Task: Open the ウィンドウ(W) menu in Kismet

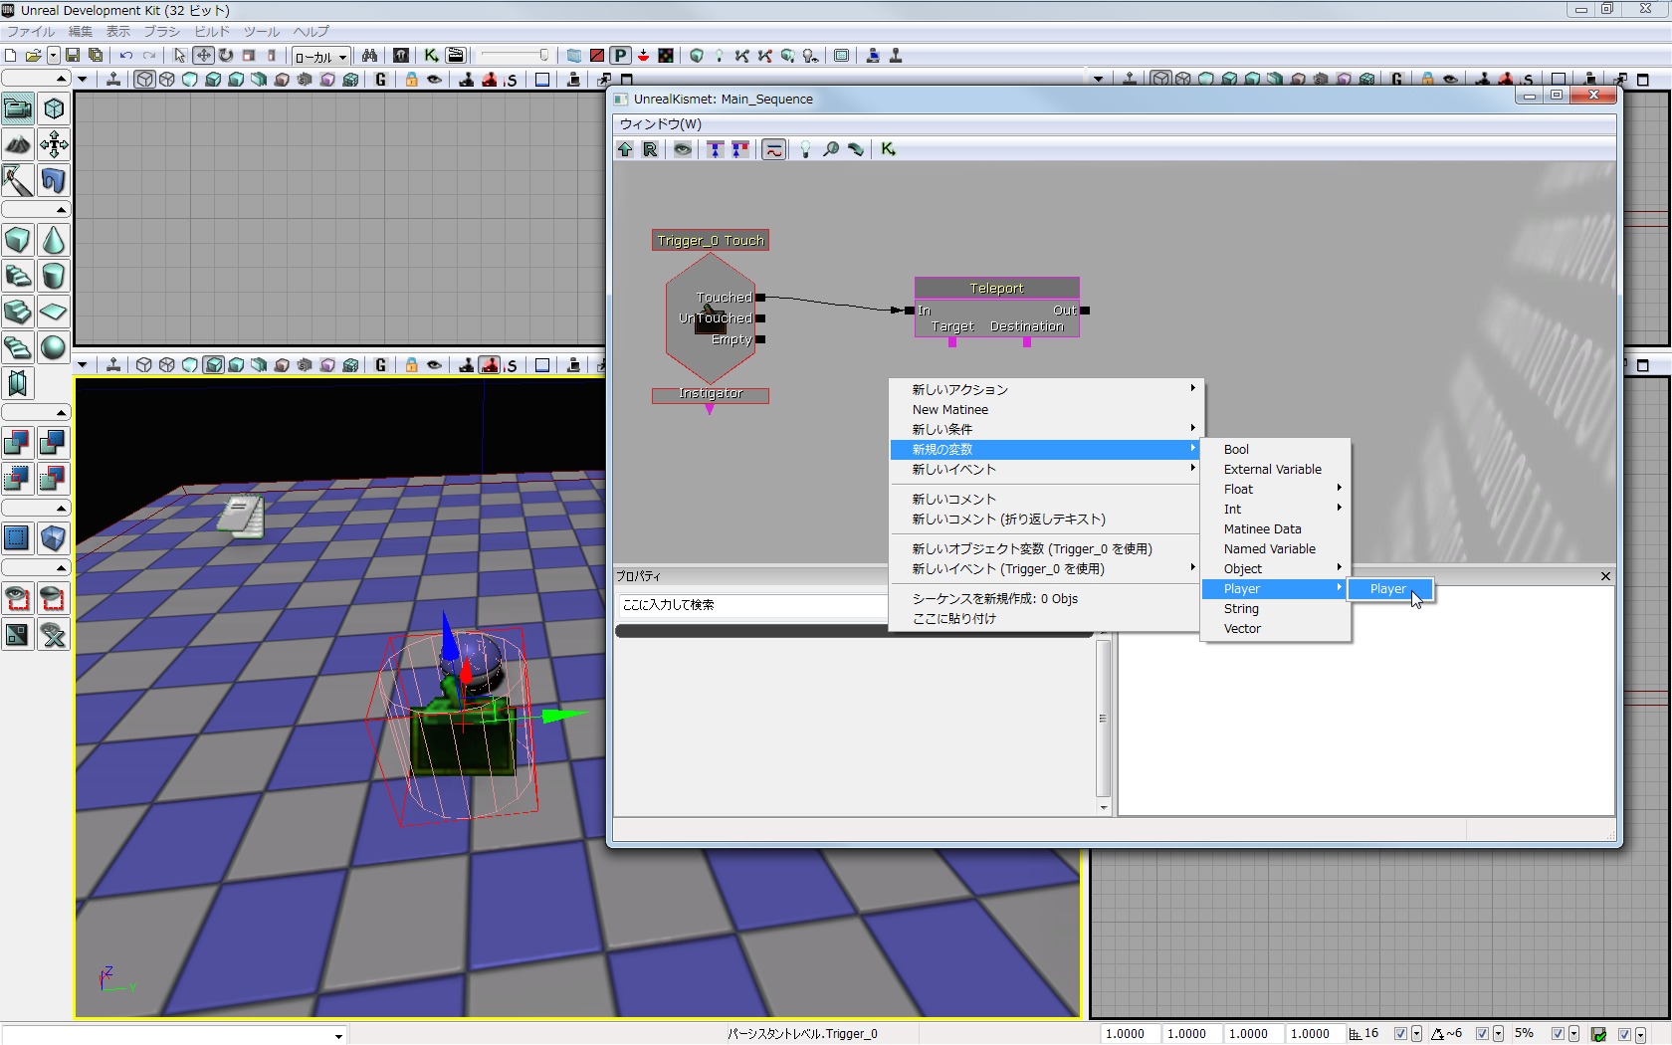Action: [661, 123]
